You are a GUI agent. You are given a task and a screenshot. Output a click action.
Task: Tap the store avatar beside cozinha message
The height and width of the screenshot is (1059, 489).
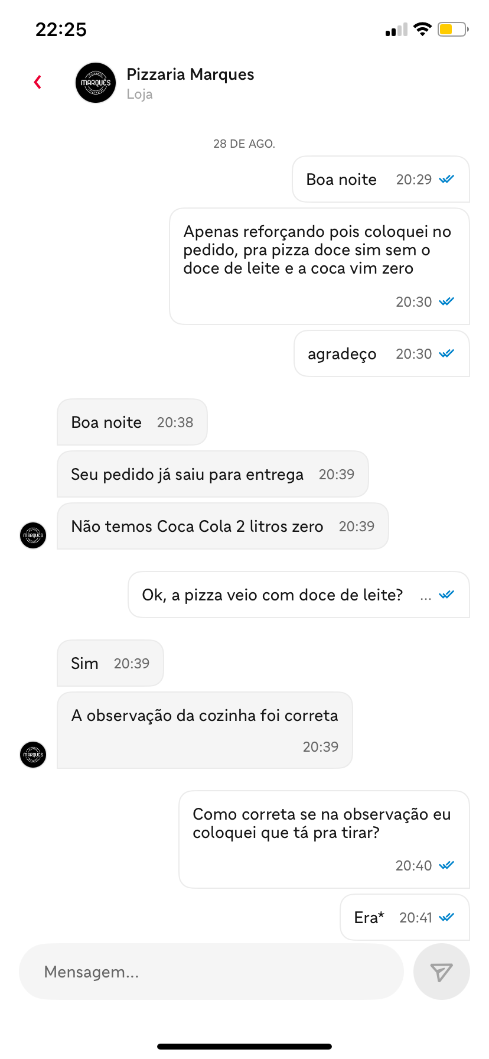33,755
